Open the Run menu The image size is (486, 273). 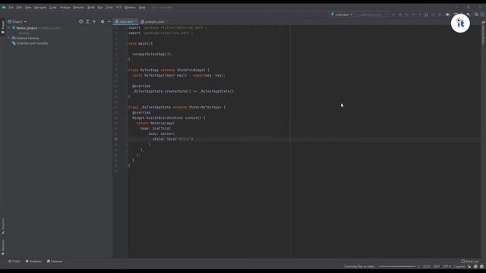[x=100, y=7]
